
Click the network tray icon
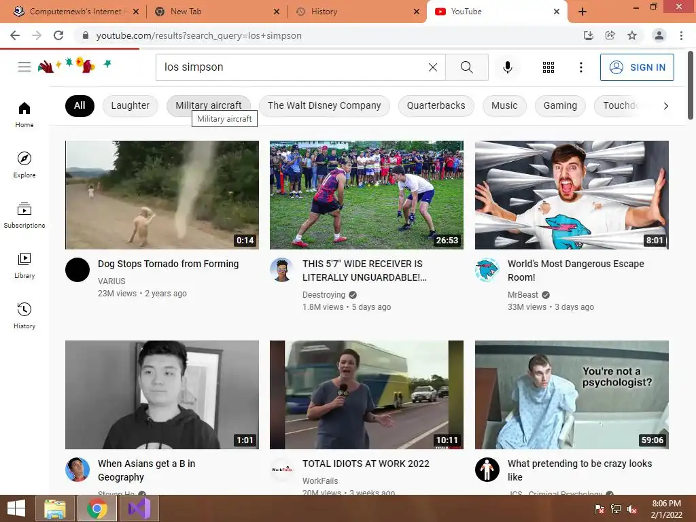coord(615,509)
